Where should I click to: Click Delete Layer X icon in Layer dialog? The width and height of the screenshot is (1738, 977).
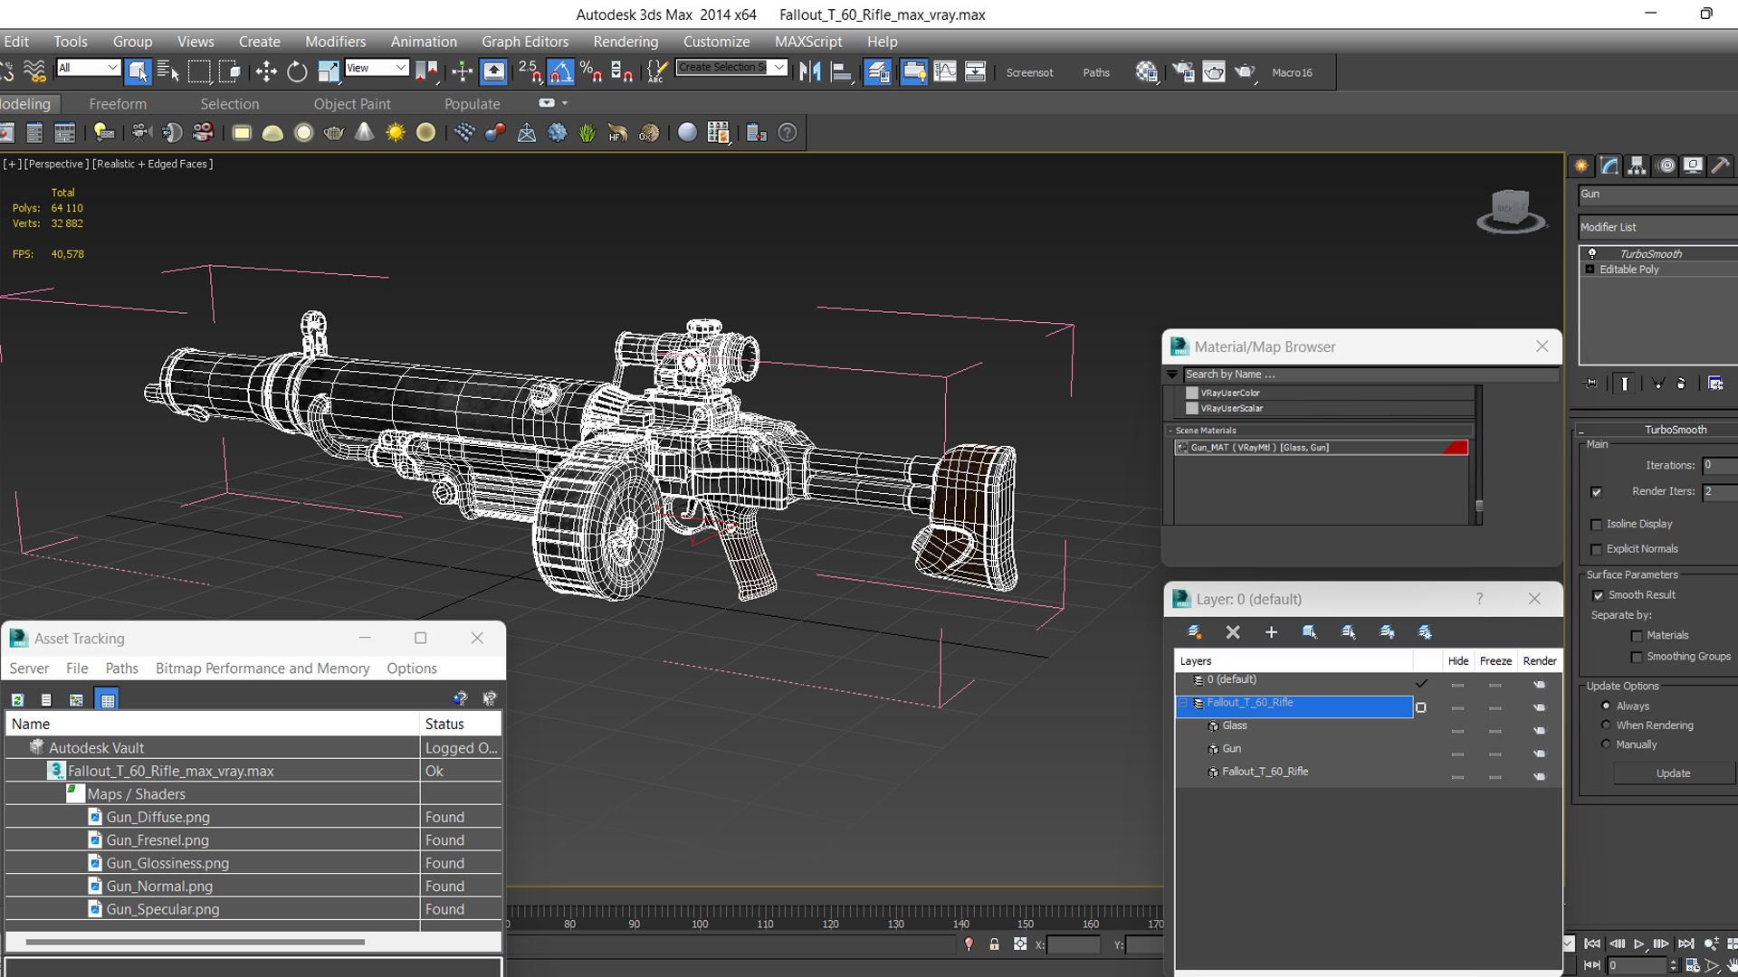tap(1233, 632)
